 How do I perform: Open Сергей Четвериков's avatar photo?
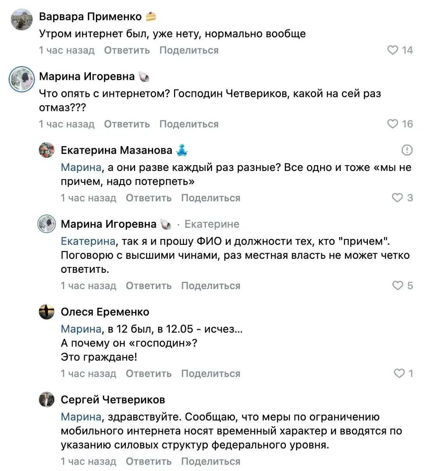coord(47,399)
